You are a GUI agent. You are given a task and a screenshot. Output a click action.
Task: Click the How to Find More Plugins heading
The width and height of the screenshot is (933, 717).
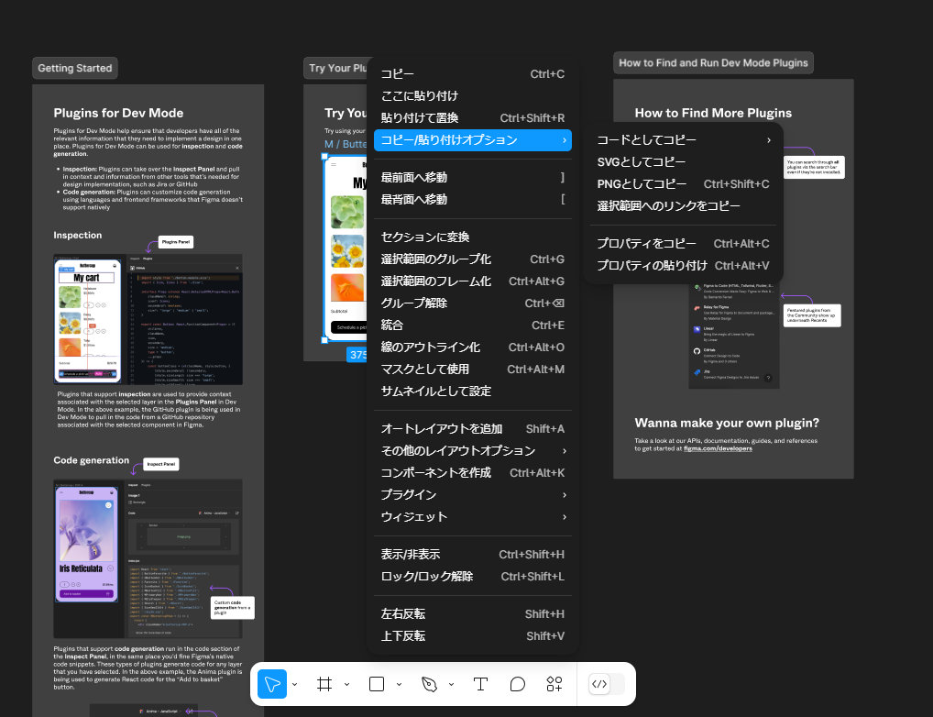713,113
